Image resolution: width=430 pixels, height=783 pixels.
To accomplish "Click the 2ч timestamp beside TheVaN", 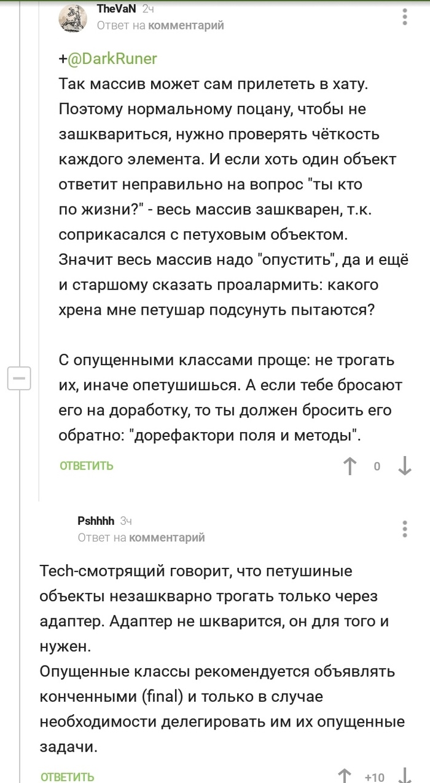I will pyautogui.click(x=148, y=9).
